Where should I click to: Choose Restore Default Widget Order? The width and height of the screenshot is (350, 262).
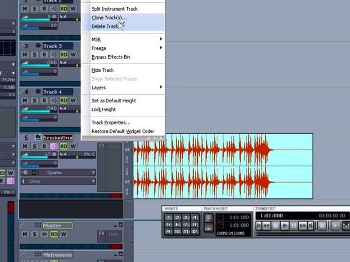[x=124, y=131]
